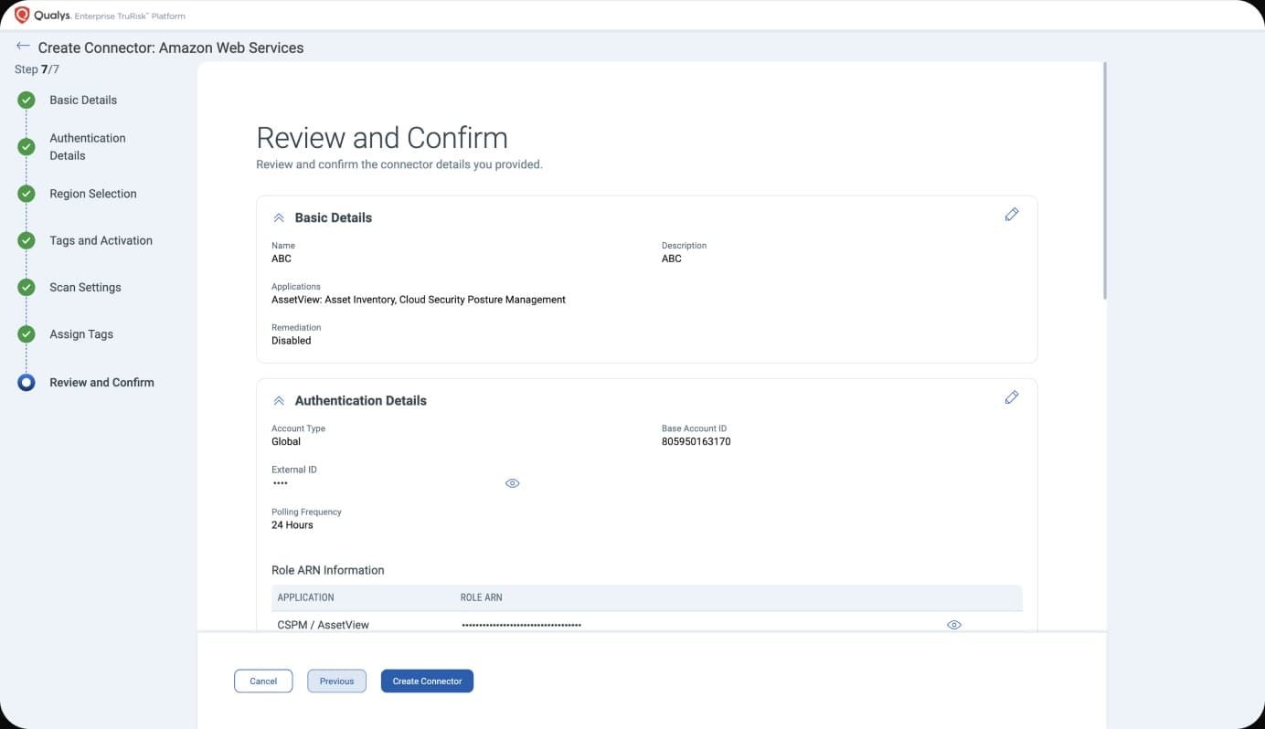Show the CSPM / AssetView Role ARN

pos(954,625)
